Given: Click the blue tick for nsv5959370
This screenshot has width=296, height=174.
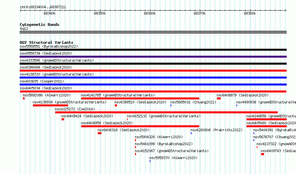Looking at the screenshot, I should (150, 161).
